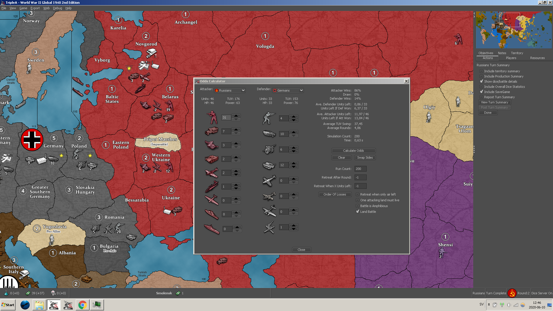
Task: Decrease German tank count with down arrow
Action: (x=293, y=167)
